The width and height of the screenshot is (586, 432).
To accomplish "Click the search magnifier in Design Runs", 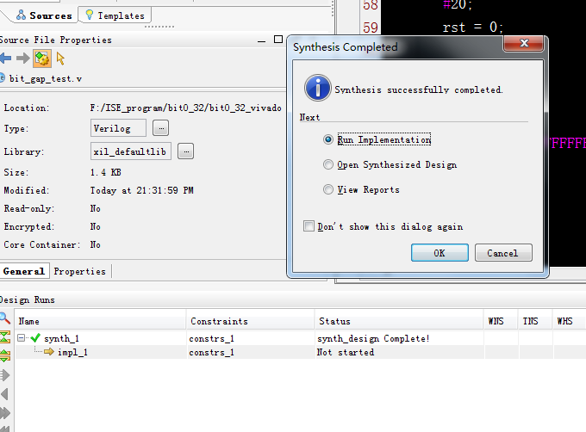I will (x=5, y=318).
